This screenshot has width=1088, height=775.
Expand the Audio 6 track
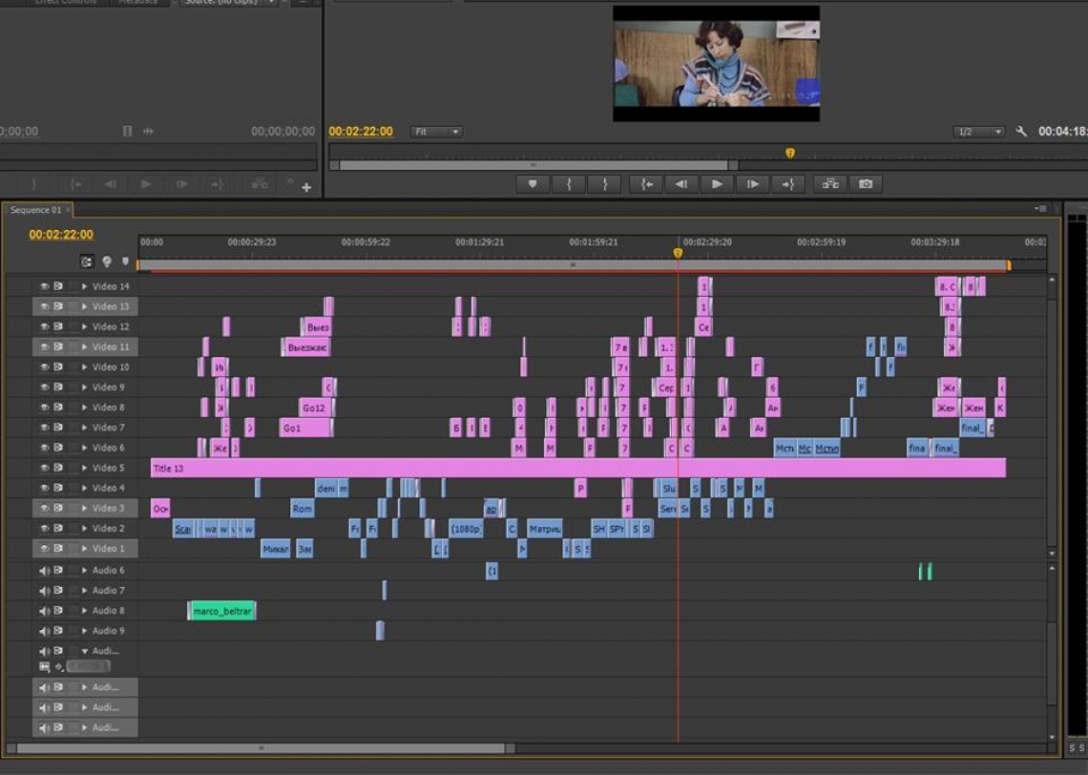(85, 571)
